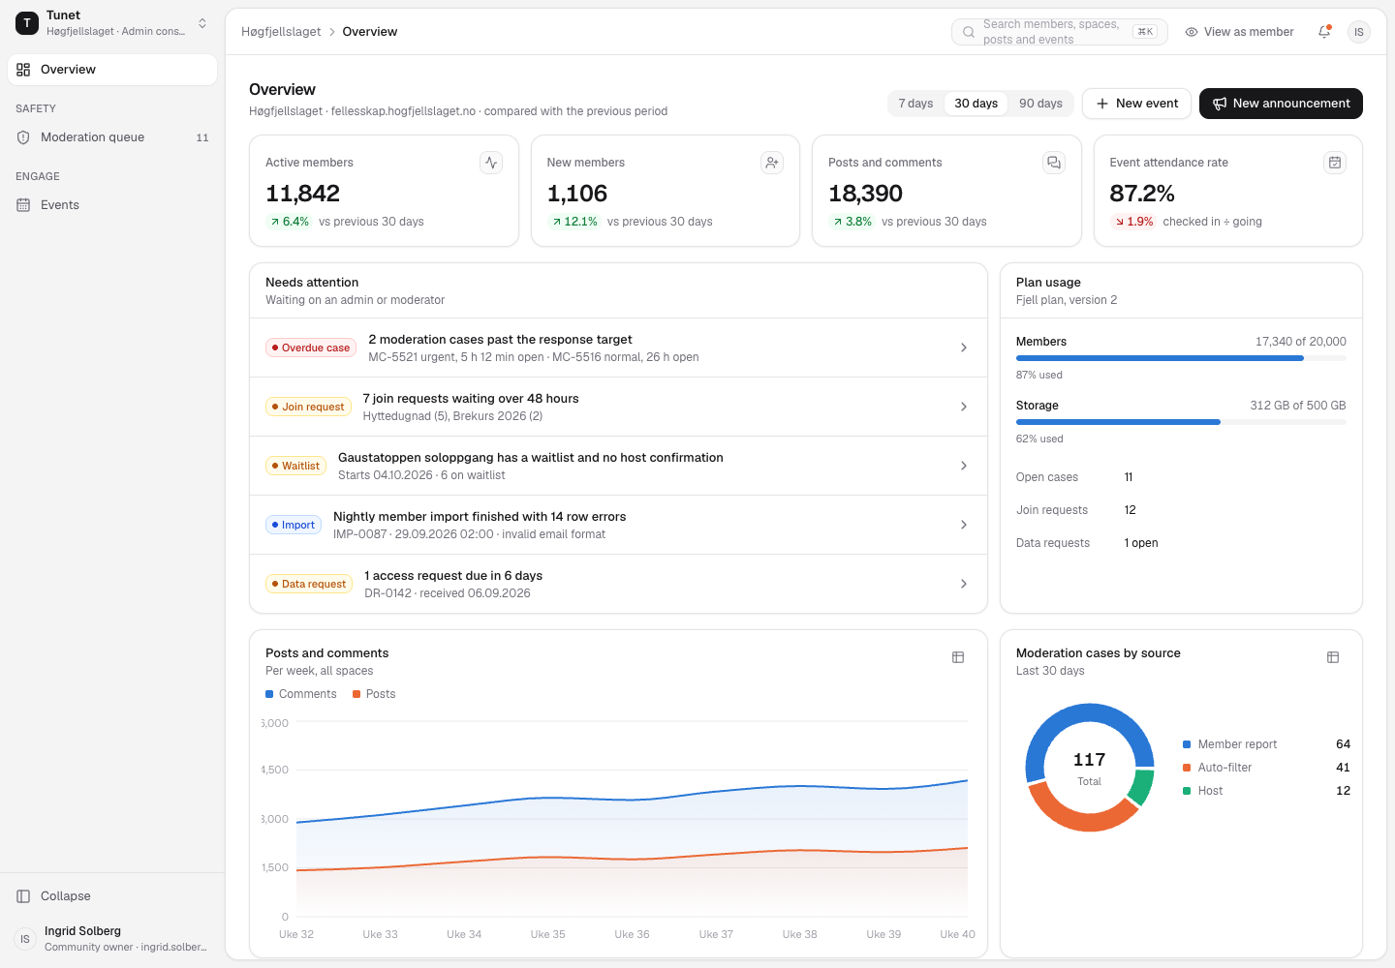
Task: Select the 7 days period
Action: 915,104
